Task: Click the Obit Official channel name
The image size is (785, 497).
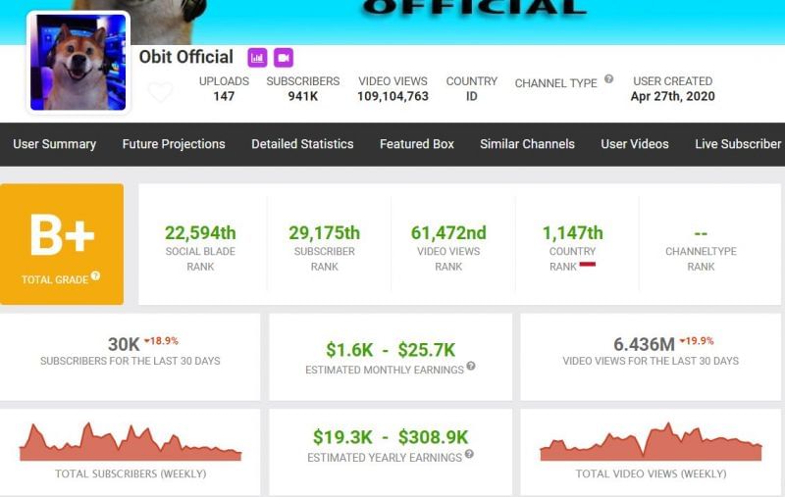Action: coord(186,57)
